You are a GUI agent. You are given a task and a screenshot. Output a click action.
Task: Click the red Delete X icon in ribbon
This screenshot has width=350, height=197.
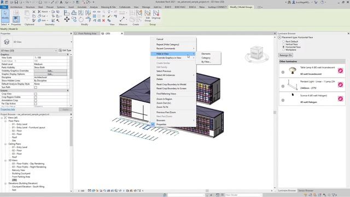[103, 20]
